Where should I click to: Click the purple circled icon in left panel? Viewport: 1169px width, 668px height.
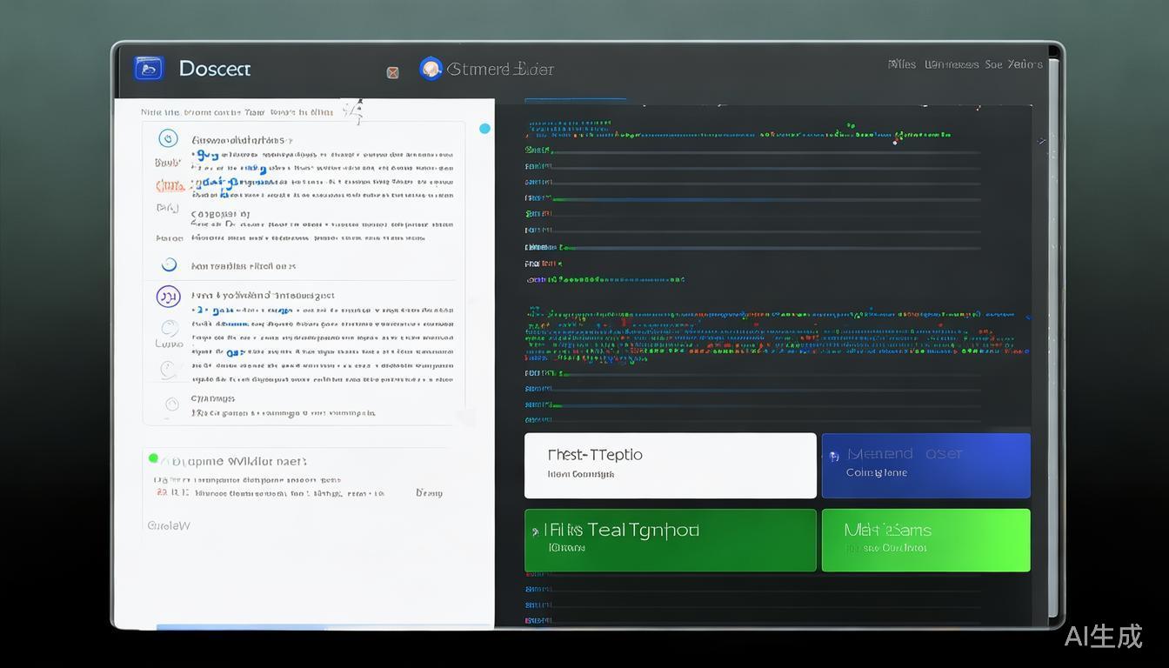click(x=168, y=297)
